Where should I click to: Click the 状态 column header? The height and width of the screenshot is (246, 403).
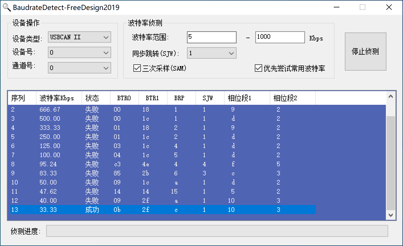92,98
